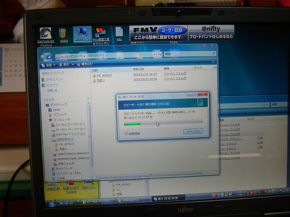Click the refresh button beside address bar
Viewport: 290px width, 217px height.
159,54
